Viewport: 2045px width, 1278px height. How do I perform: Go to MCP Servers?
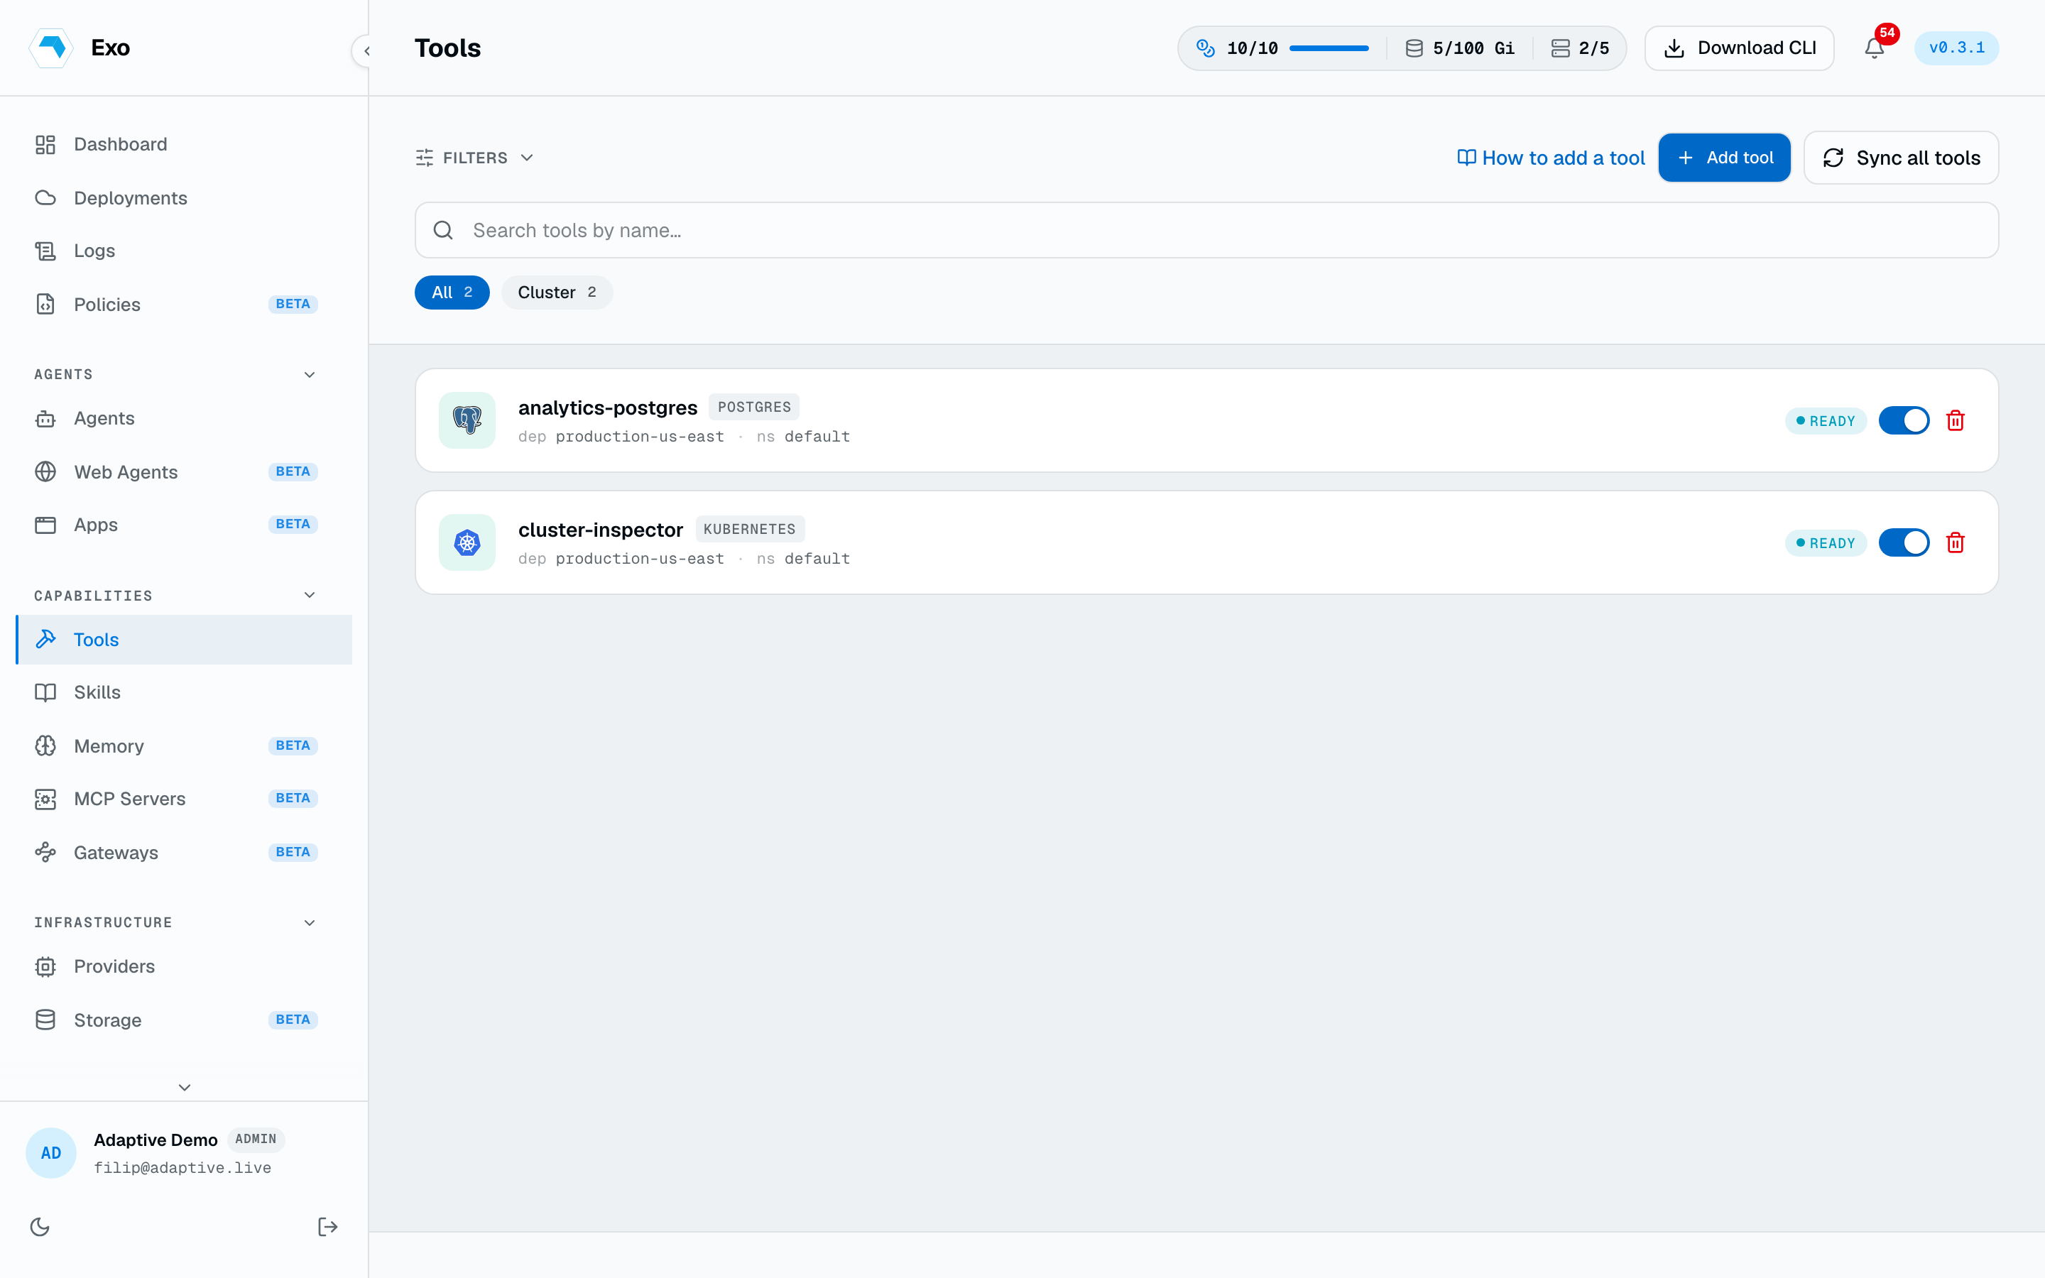pyautogui.click(x=183, y=799)
